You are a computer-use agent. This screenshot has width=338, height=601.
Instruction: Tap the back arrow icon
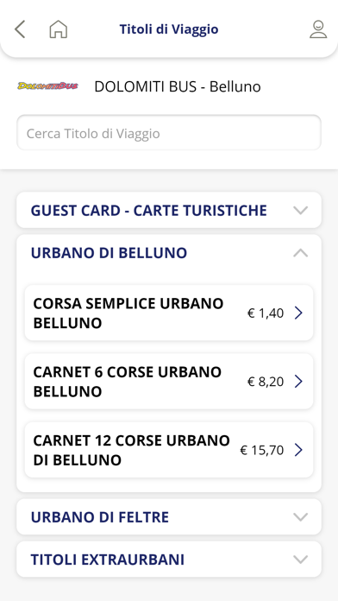pos(20,29)
